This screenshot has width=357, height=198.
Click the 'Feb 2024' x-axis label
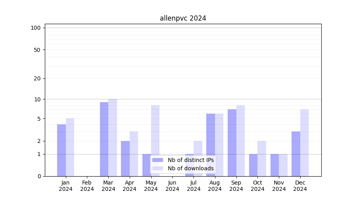[87, 186]
